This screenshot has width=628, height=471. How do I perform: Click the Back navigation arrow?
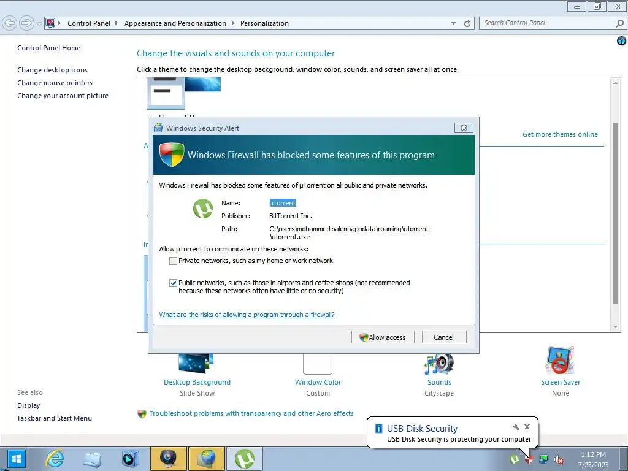[x=9, y=23]
